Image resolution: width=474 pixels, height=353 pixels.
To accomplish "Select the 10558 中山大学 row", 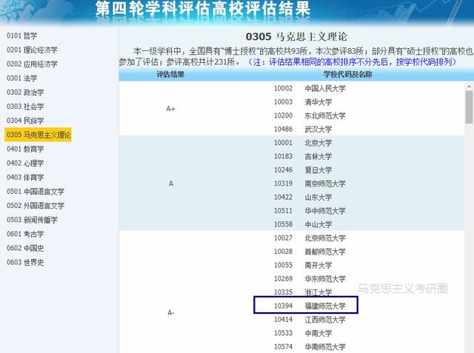I will click(303, 224).
